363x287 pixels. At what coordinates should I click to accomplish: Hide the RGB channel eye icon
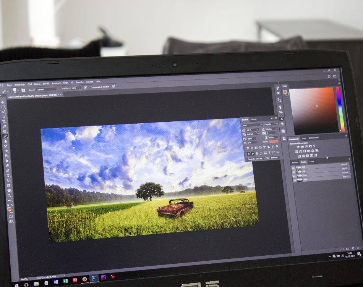(293, 168)
